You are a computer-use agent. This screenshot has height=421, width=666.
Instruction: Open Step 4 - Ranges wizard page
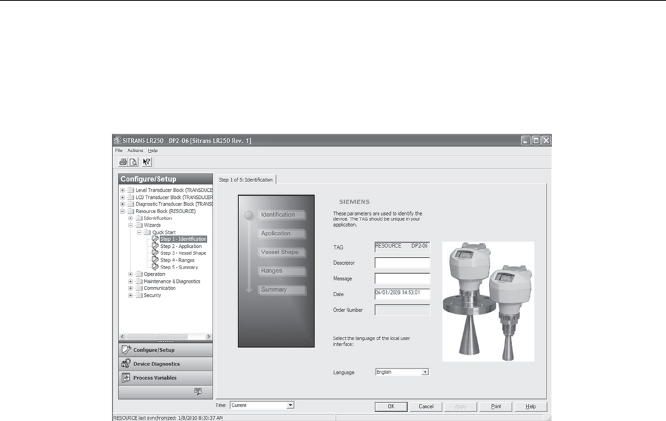tap(177, 260)
